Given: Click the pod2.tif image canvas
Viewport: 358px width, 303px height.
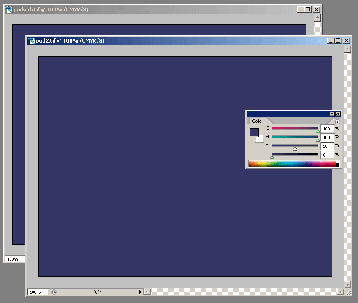Looking at the screenshot, I should point(185,167).
